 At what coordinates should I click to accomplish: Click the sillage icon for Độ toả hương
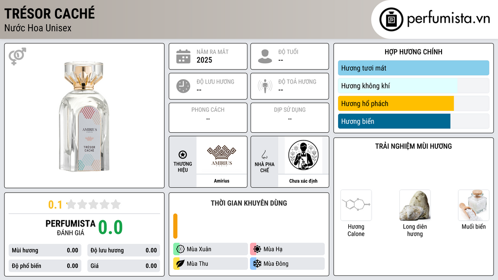pos(265,86)
